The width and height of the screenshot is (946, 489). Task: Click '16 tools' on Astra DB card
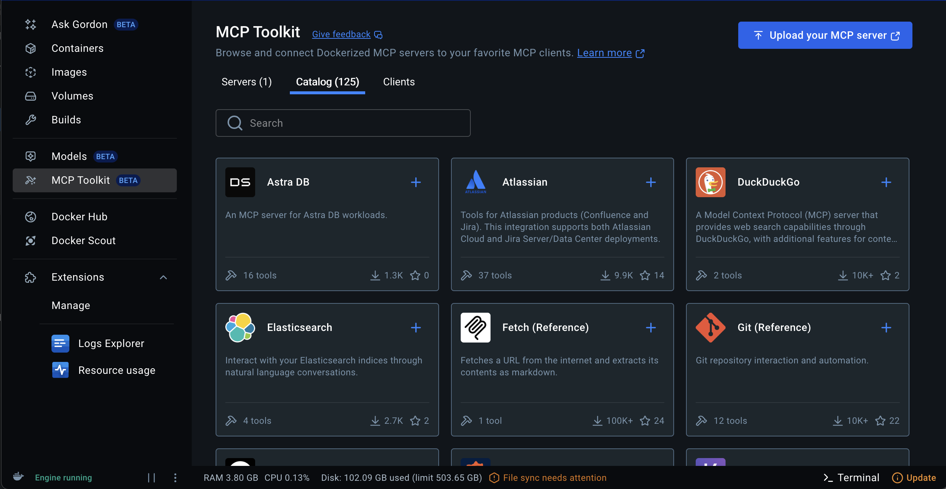tap(260, 275)
